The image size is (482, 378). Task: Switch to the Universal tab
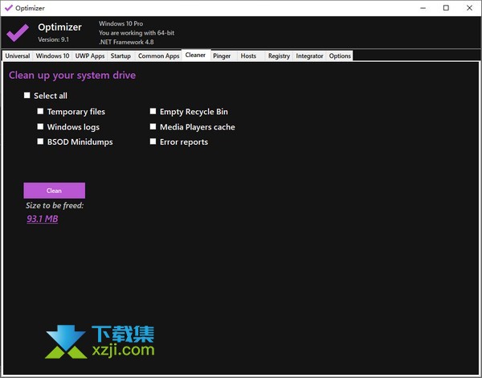pyautogui.click(x=18, y=56)
